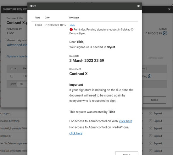Open the Revisors beretning document row
173x155 pixels.
[10, 121]
